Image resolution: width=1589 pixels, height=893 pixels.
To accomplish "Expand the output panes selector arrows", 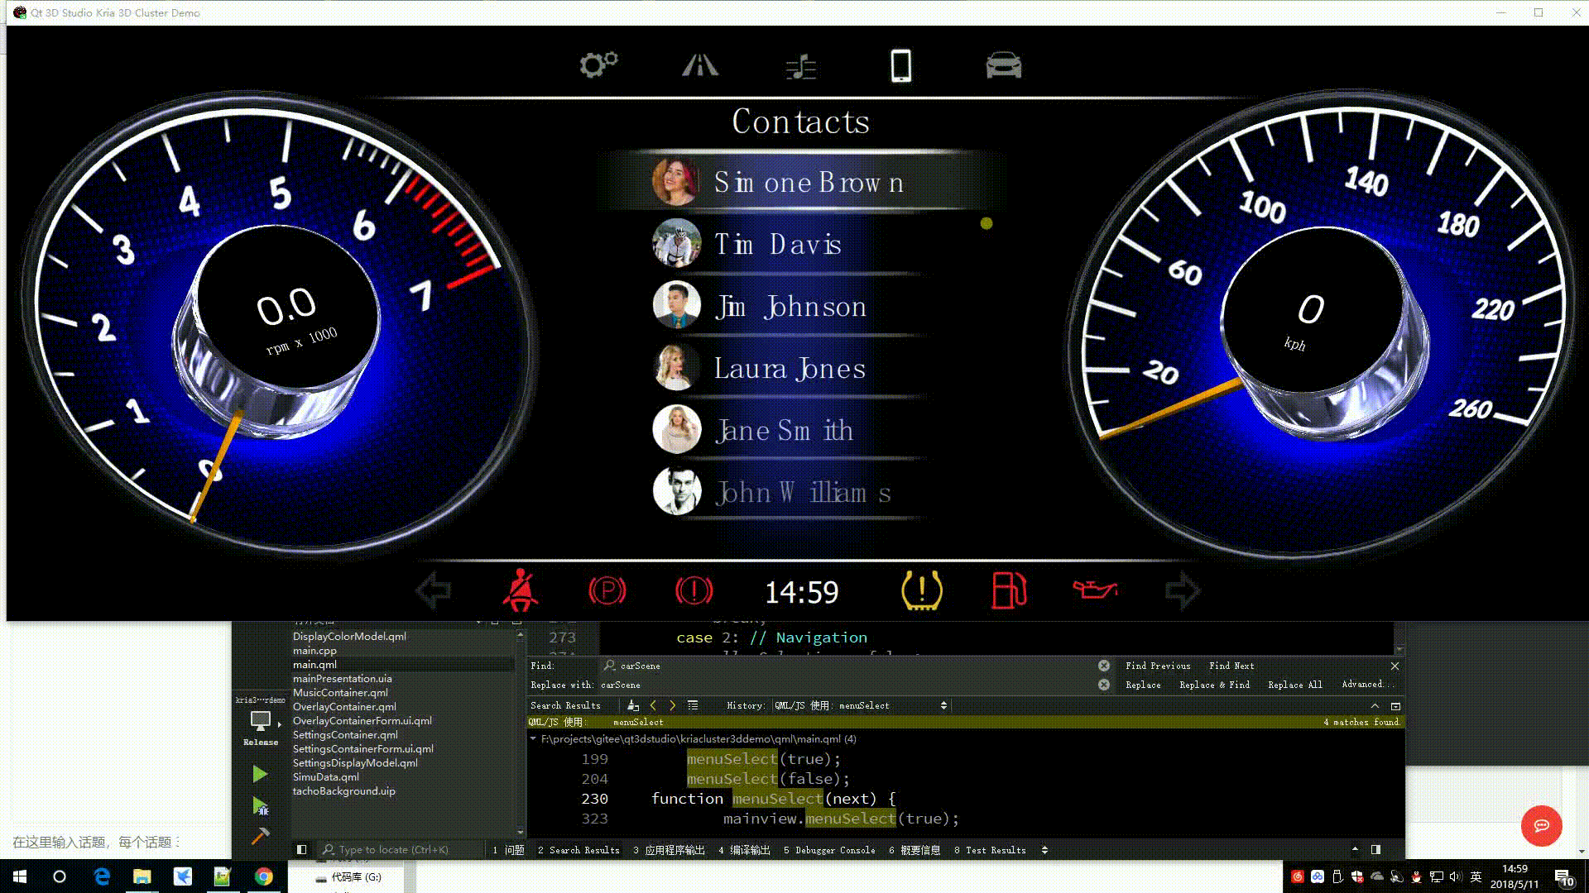I will (1044, 850).
